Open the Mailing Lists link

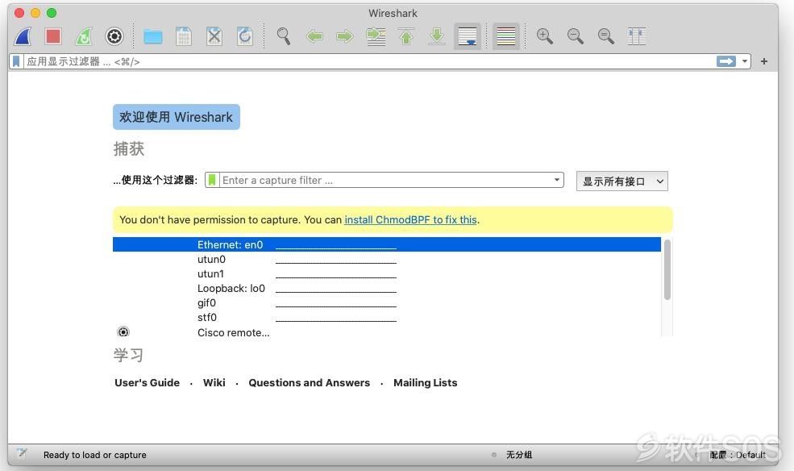coord(426,383)
